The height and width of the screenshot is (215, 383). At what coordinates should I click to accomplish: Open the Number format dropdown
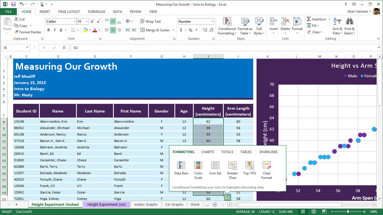[x=212, y=21]
